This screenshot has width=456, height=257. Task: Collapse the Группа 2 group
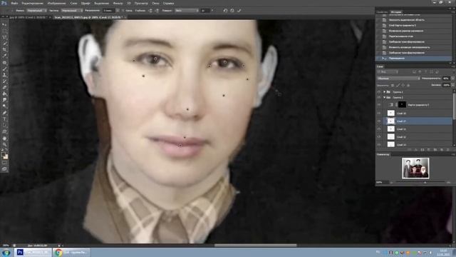[x=384, y=97]
